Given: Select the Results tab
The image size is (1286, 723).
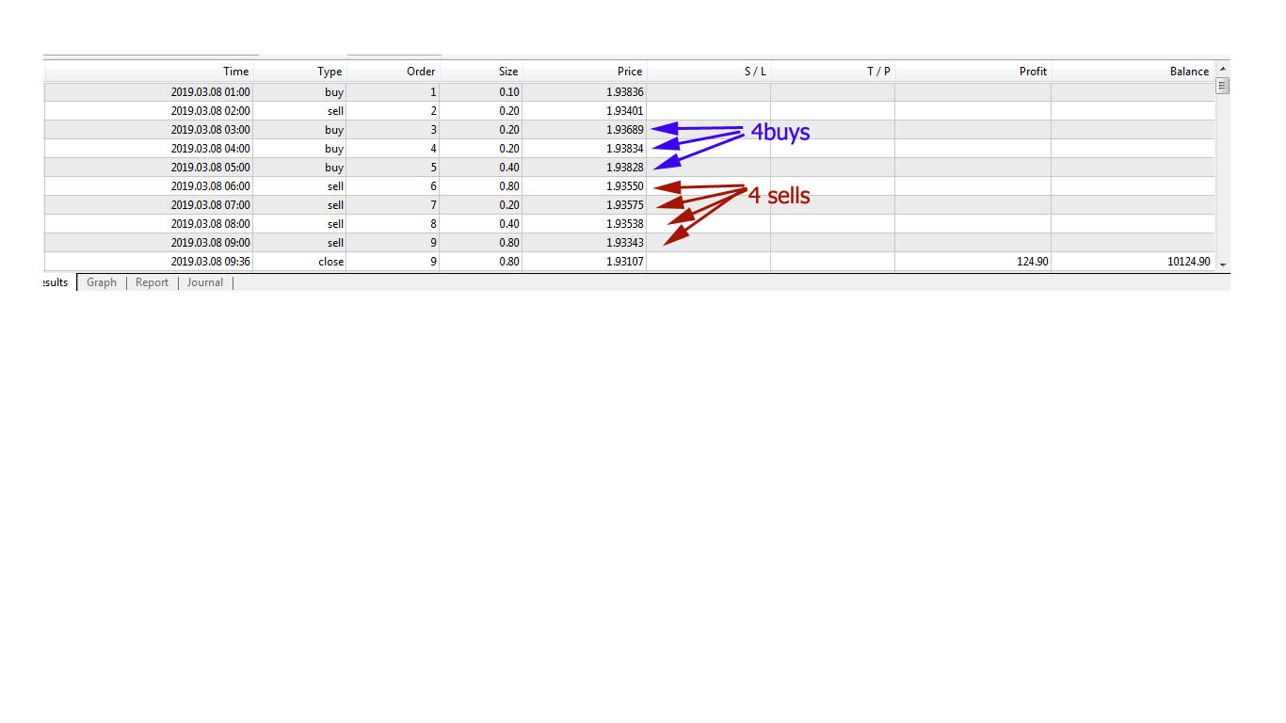Looking at the screenshot, I should pos(56,282).
